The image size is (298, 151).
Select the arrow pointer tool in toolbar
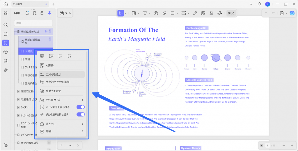[x=120, y=13]
